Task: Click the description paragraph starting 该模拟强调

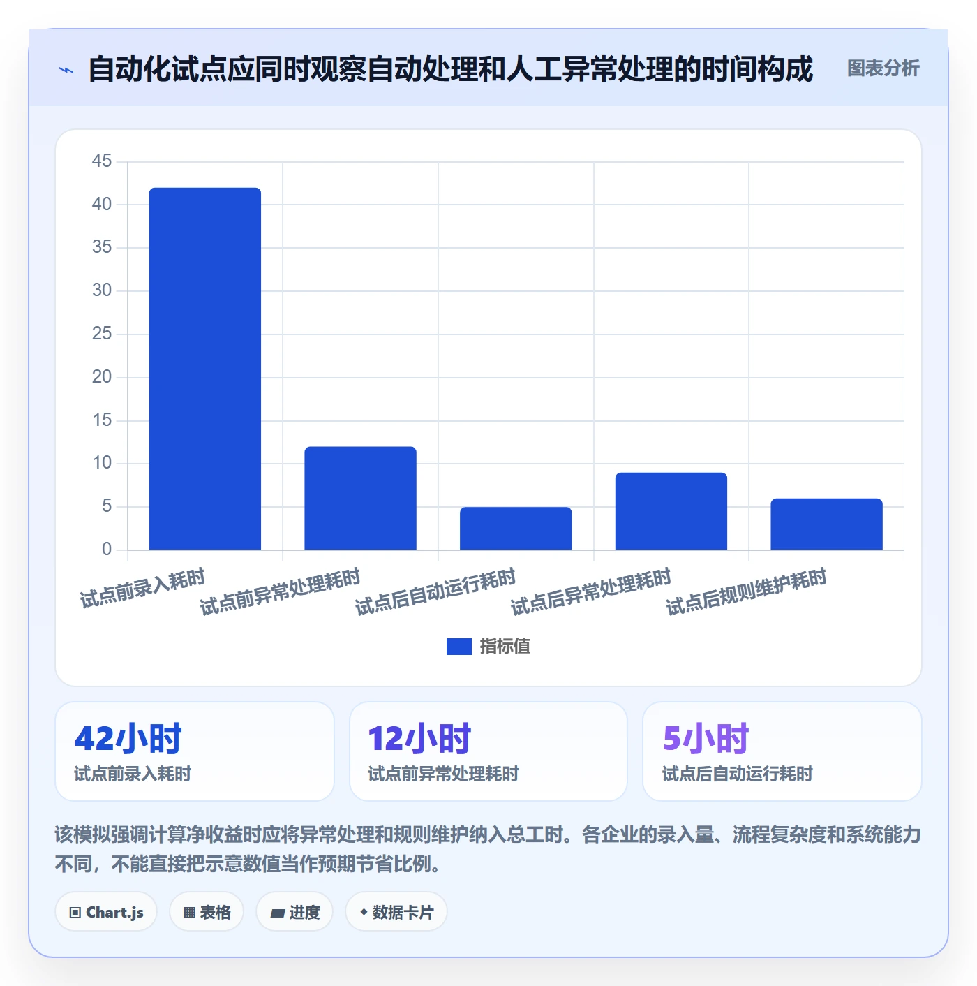Action: coord(488,849)
